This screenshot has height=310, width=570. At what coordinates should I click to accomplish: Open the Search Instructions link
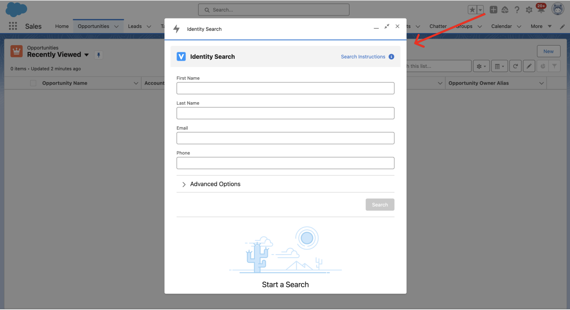pos(363,57)
